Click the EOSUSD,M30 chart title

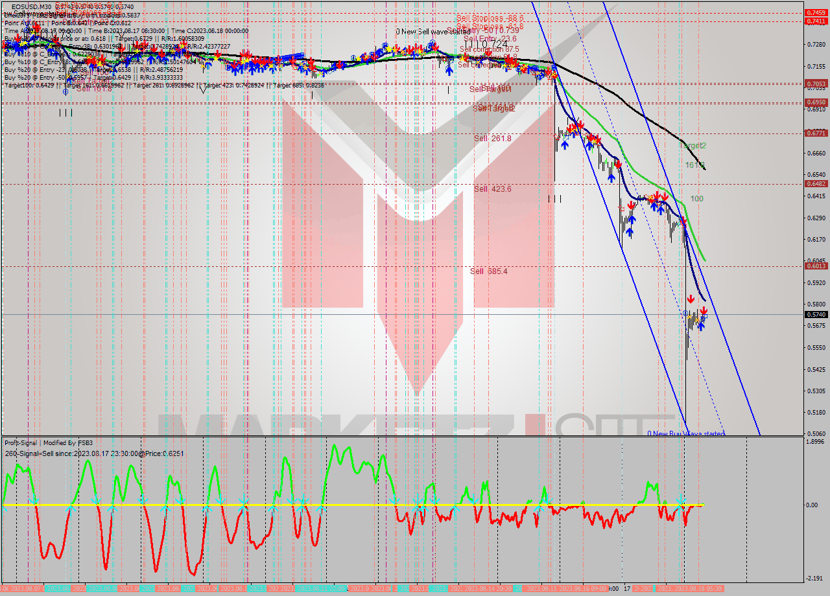pos(30,6)
